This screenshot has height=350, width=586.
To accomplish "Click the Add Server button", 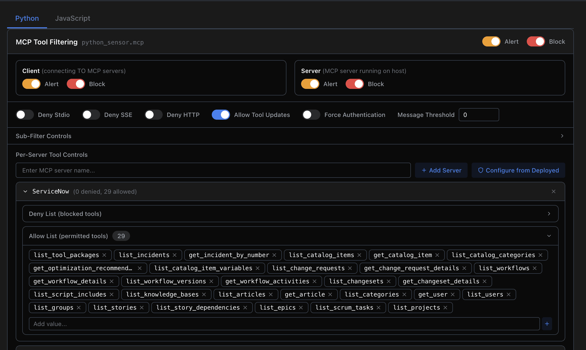I will tap(441, 170).
